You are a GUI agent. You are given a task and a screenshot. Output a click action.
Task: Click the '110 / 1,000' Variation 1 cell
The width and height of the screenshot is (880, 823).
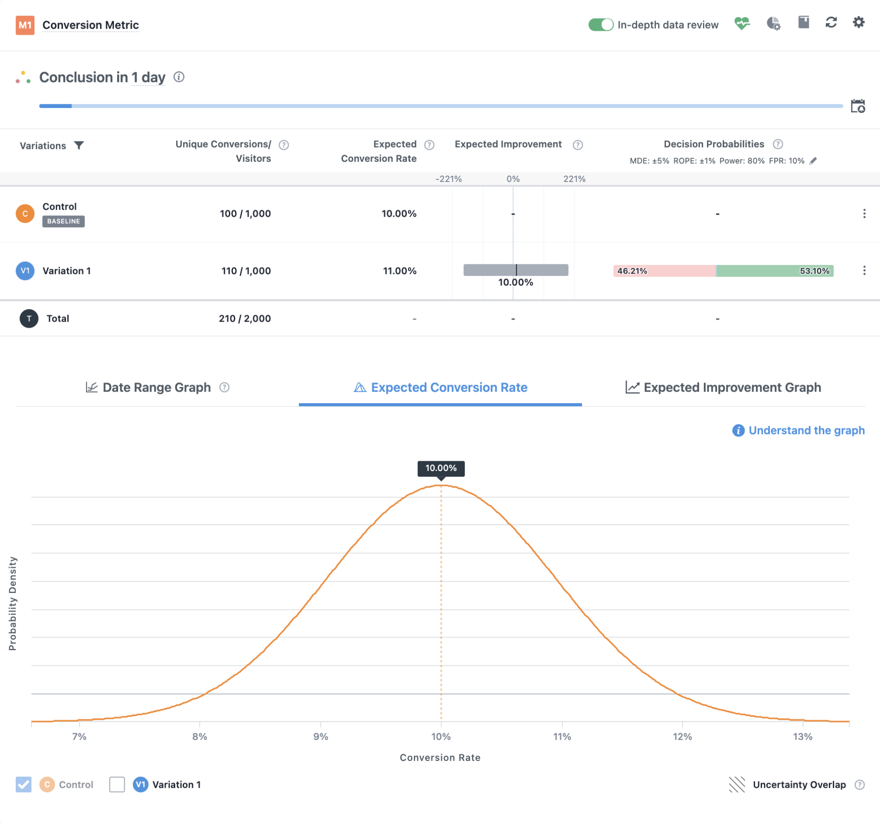[246, 271]
